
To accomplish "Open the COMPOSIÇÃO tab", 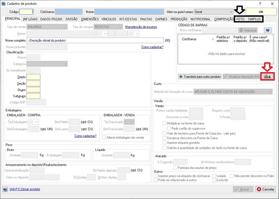I will pos(224,19).
